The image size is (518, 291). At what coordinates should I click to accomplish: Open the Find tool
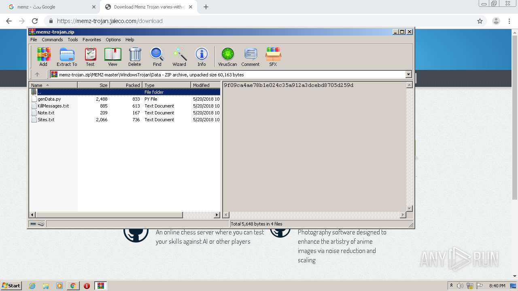tap(157, 57)
